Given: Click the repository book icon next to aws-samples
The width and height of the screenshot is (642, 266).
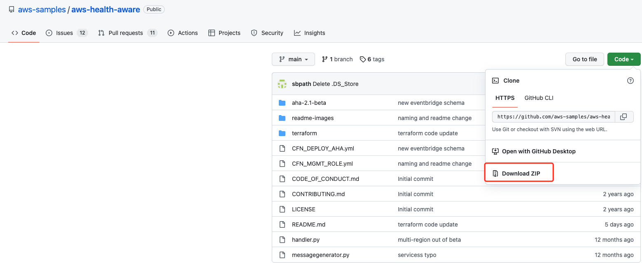Looking at the screenshot, I should pyautogui.click(x=11, y=9).
